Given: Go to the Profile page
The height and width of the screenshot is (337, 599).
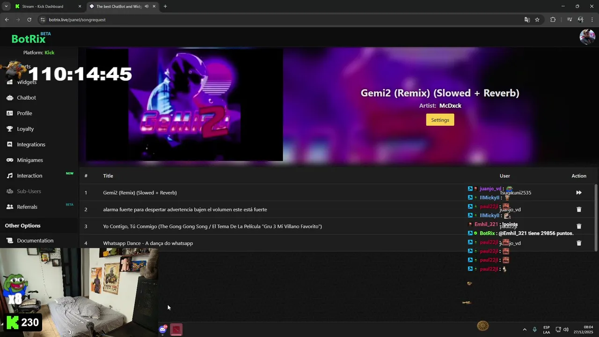Looking at the screenshot, I should [x=24, y=113].
